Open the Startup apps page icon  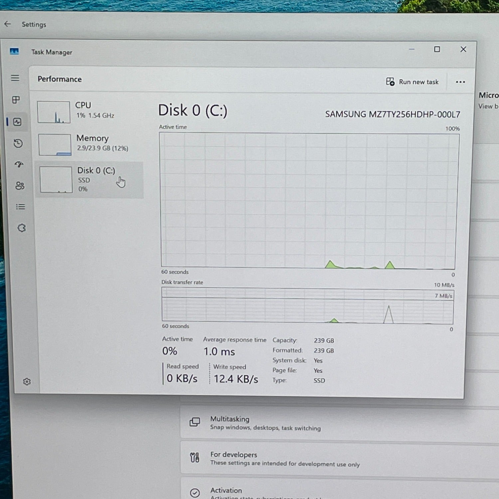click(19, 164)
